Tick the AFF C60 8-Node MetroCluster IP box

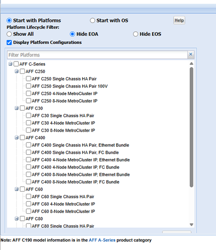[x=28, y=211]
